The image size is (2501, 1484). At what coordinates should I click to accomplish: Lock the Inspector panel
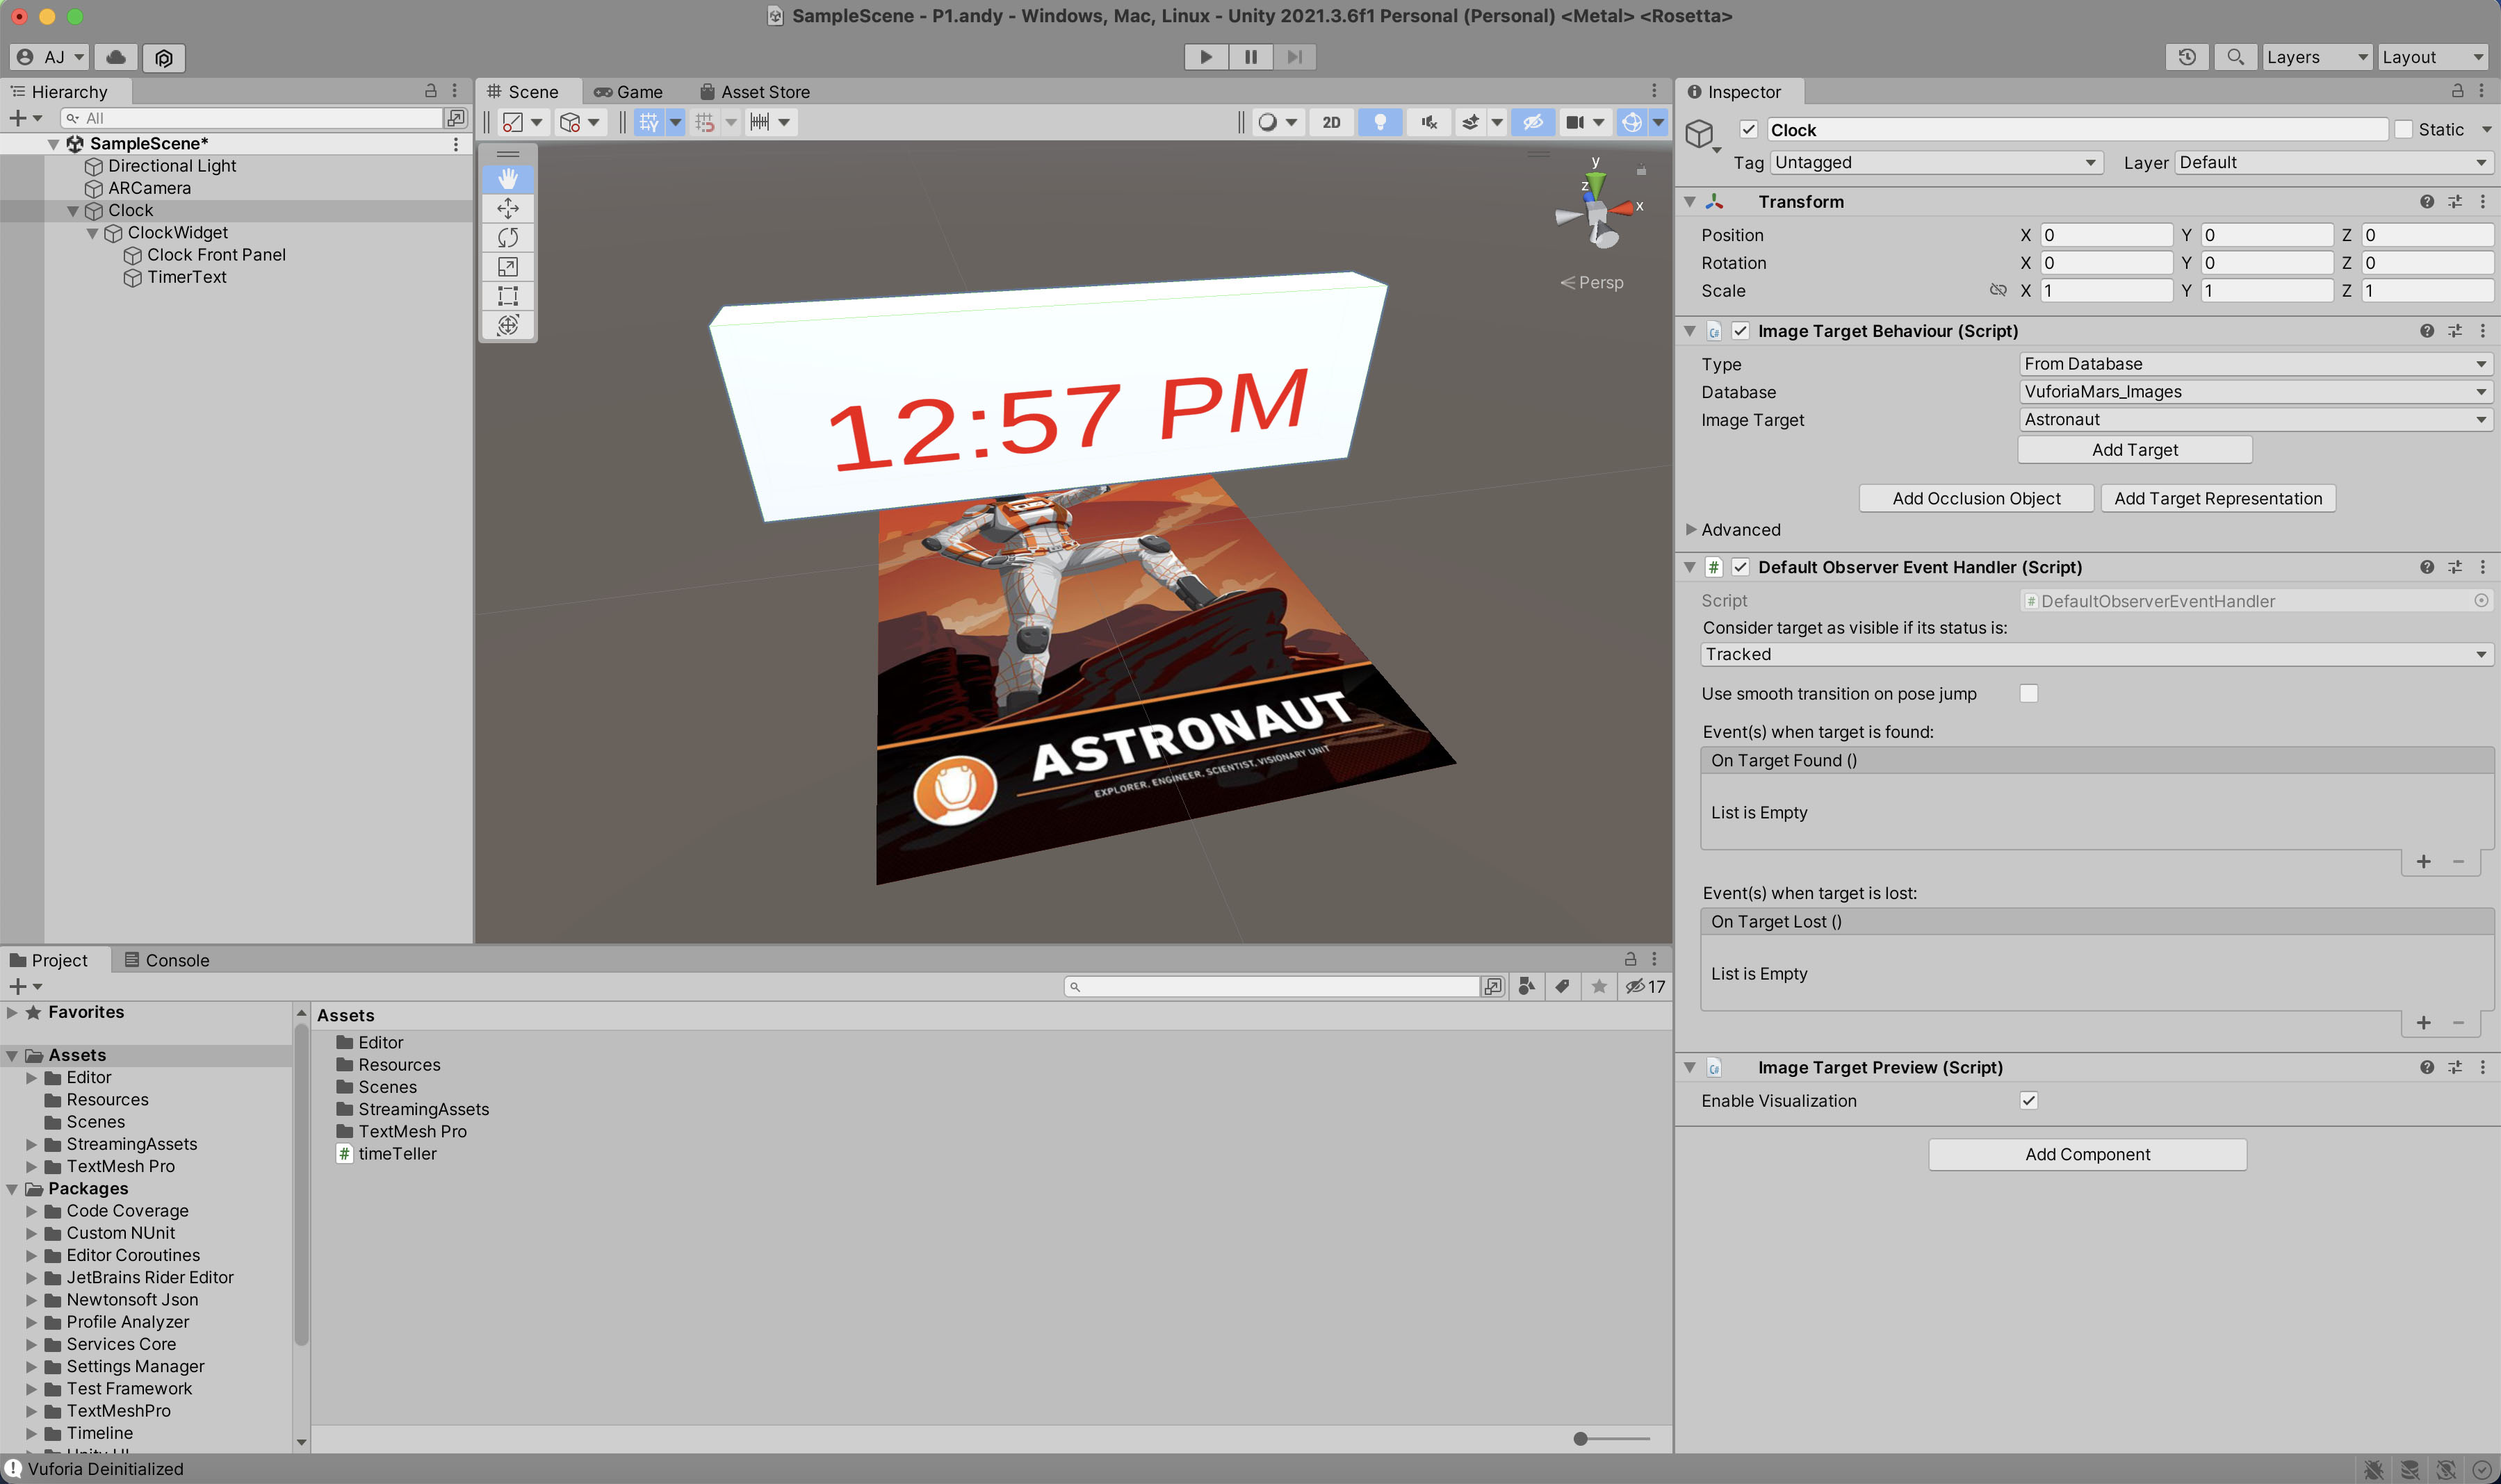(2457, 91)
